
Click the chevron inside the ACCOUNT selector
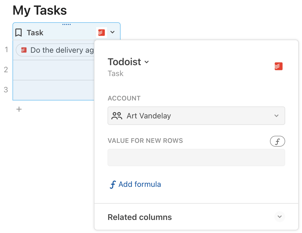click(276, 116)
